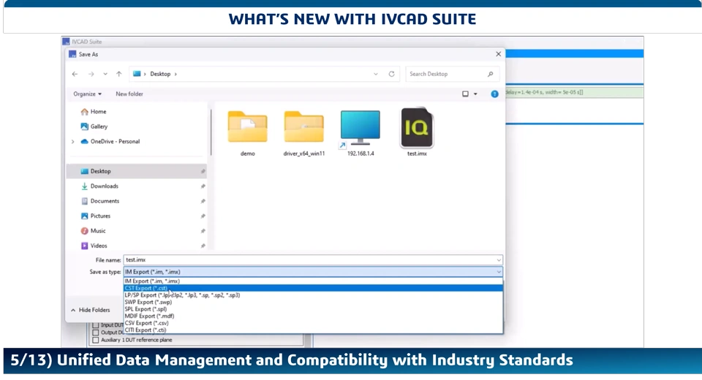Expand the address bar history dropdown
This screenshot has height=380, width=702.
(376, 74)
